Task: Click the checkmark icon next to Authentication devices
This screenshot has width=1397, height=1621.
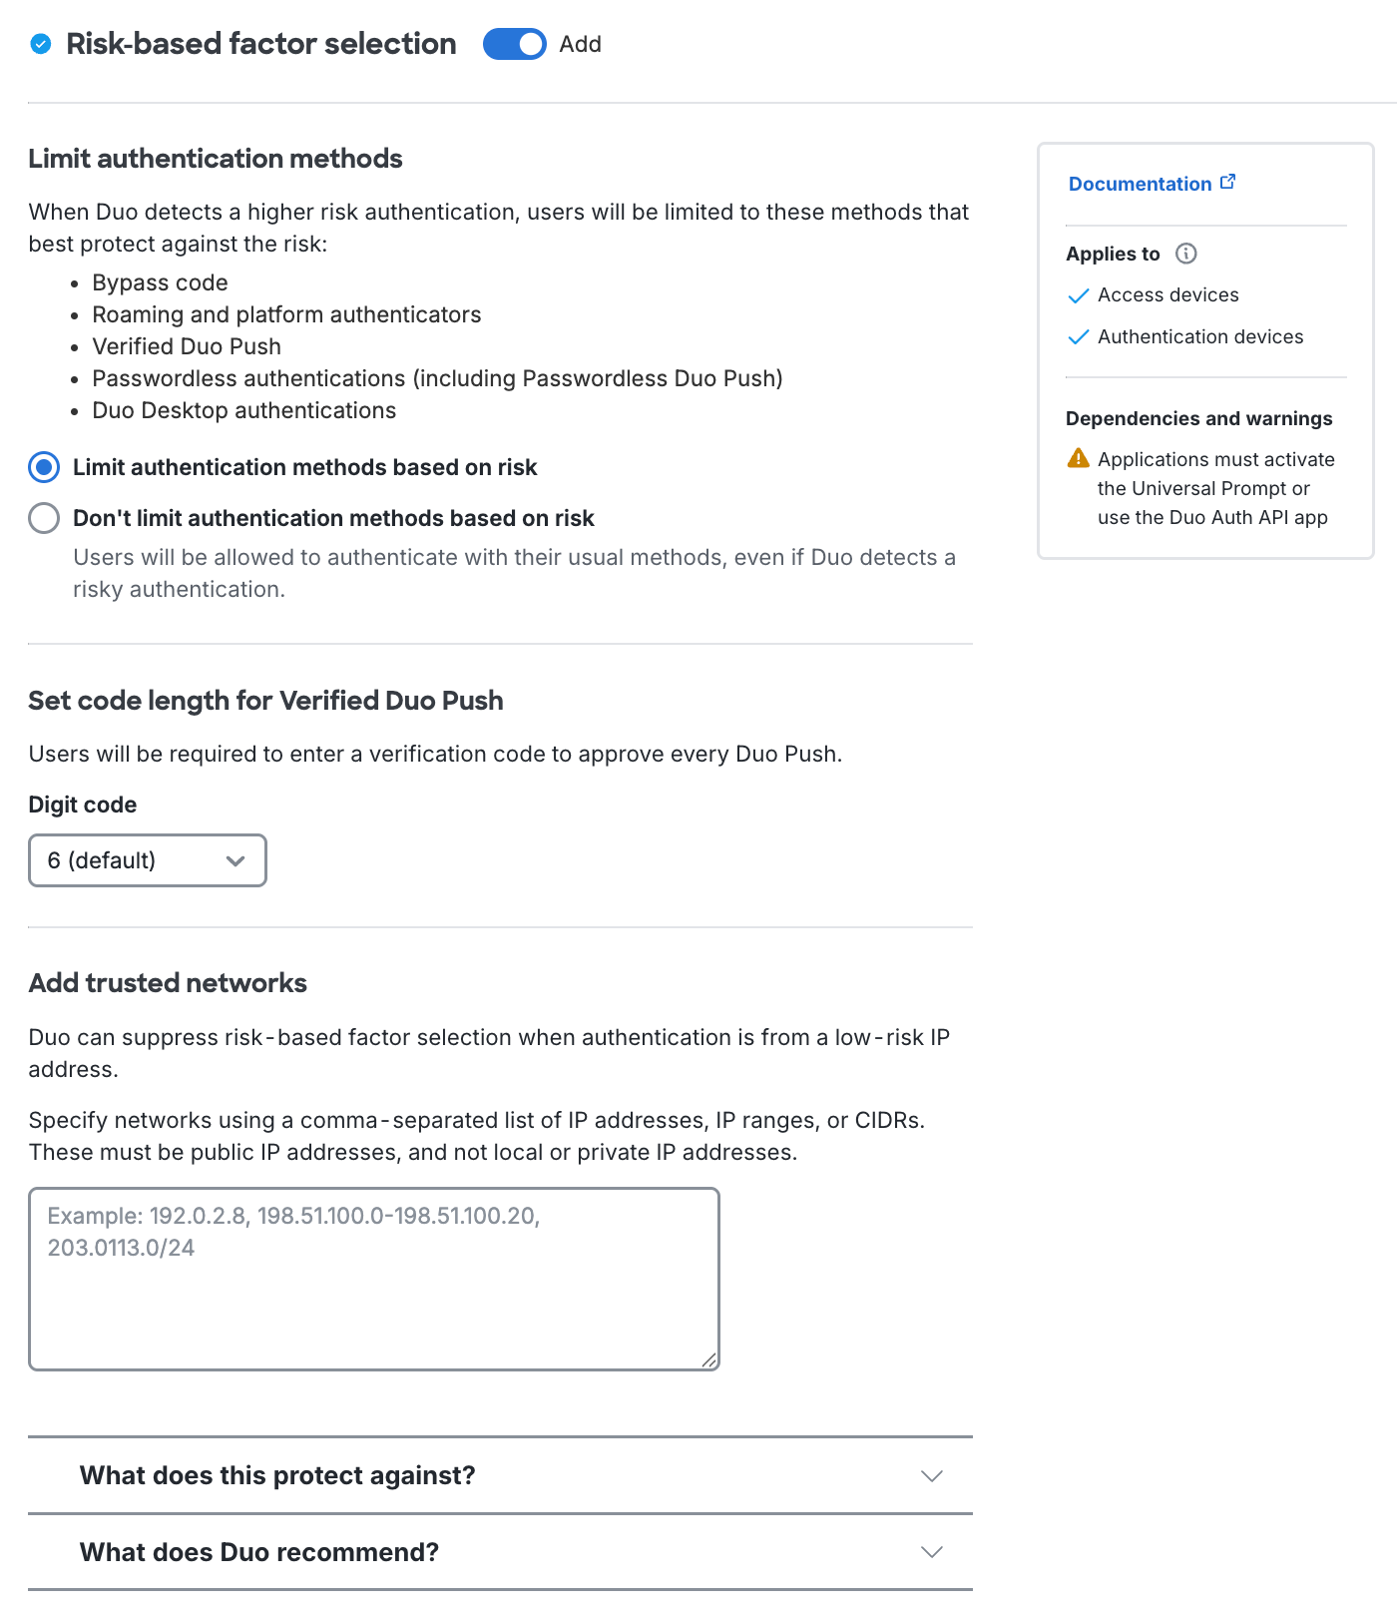Action: [x=1079, y=337]
